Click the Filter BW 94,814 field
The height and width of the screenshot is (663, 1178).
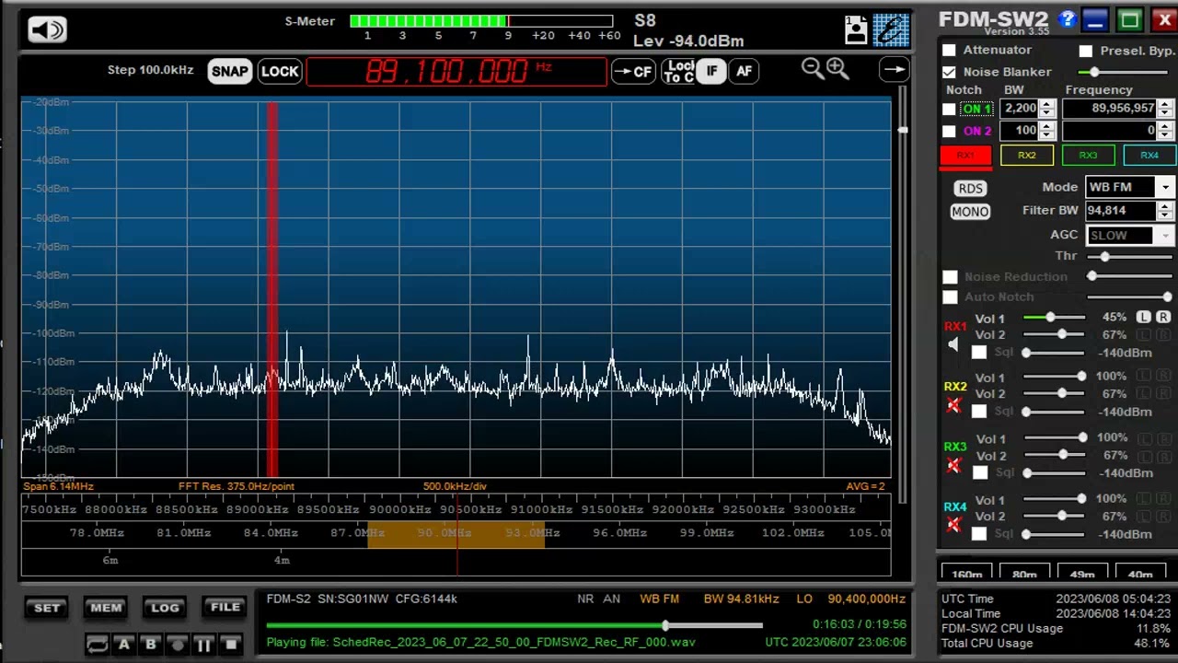[x=1121, y=211]
